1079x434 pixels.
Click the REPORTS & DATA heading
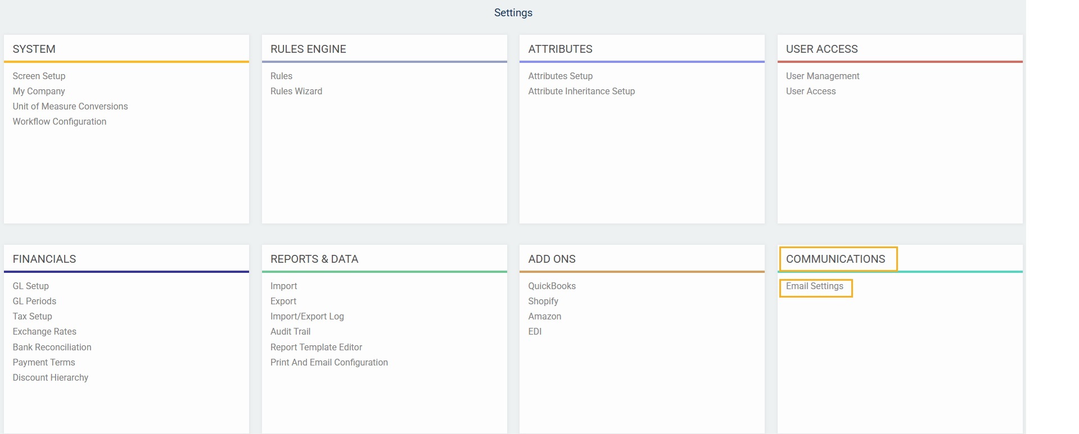pos(314,259)
